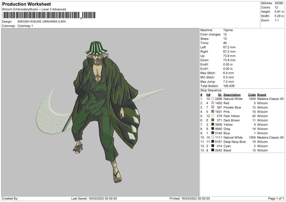Image resolution: width=286 pixels, height=202 pixels.
Task: Click the Pale Yellow description text
Action: (232, 116)
